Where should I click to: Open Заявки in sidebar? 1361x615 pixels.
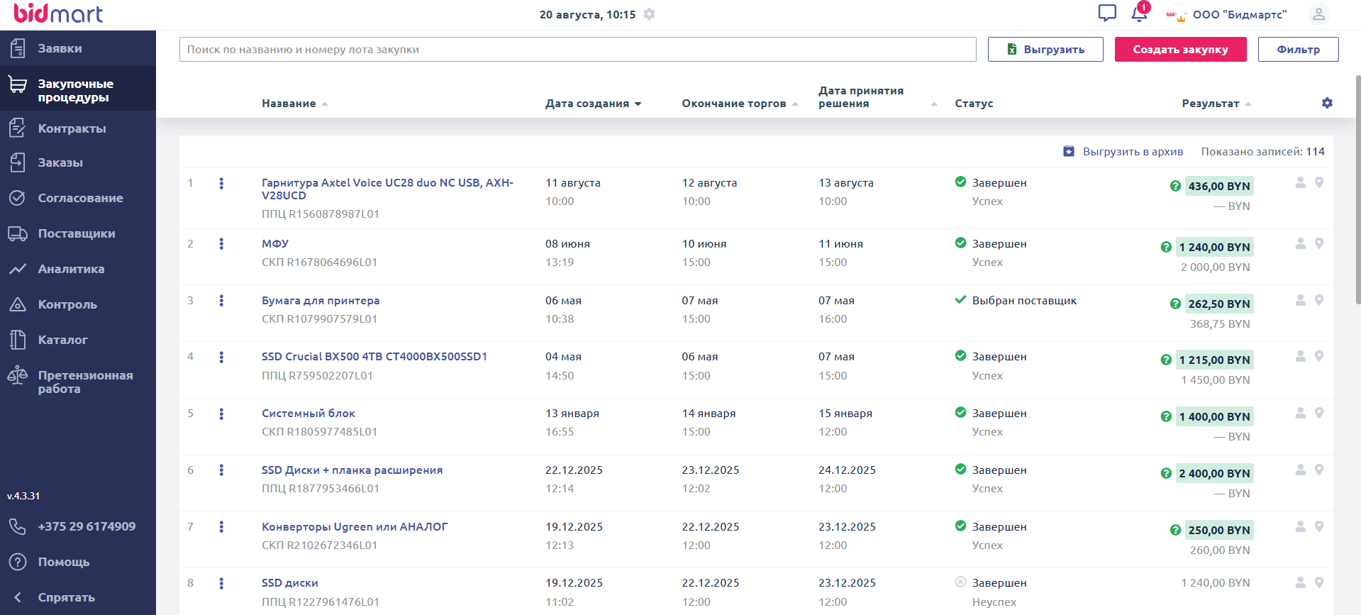tap(78, 48)
